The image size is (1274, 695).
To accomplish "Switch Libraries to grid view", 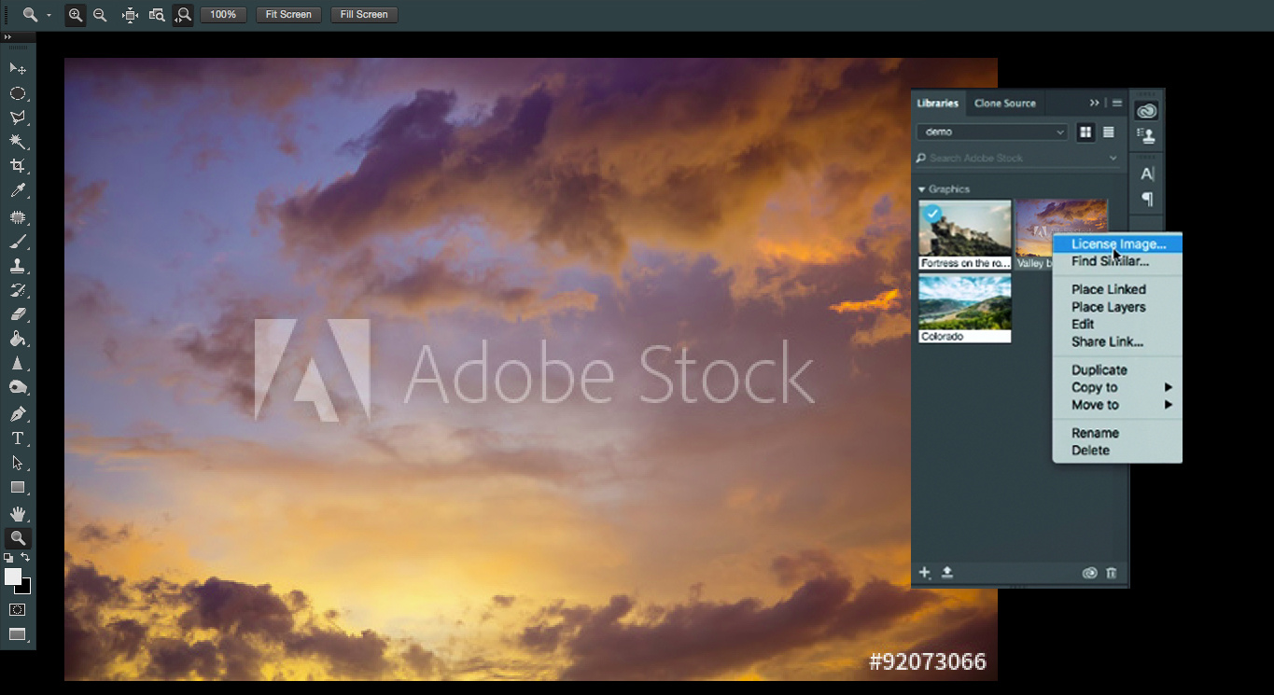I will [x=1085, y=132].
